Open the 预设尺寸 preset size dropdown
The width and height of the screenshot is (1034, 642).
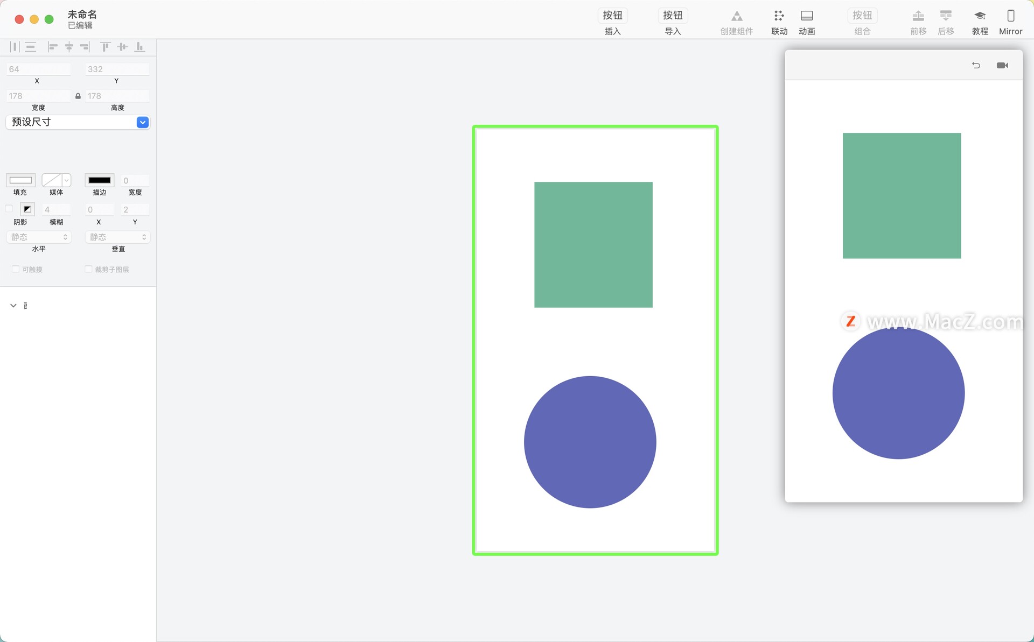(x=78, y=122)
